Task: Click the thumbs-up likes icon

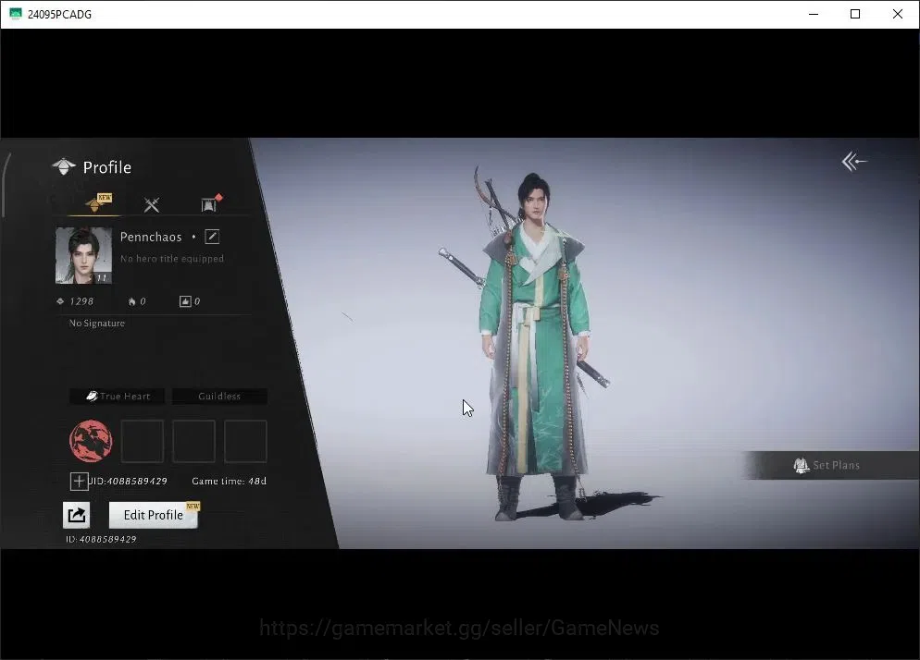Action: [185, 301]
